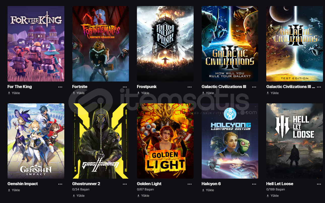This screenshot has width=325, height=203.
Task: Click Yükle under Genshin Impact
Action: tap(14, 190)
